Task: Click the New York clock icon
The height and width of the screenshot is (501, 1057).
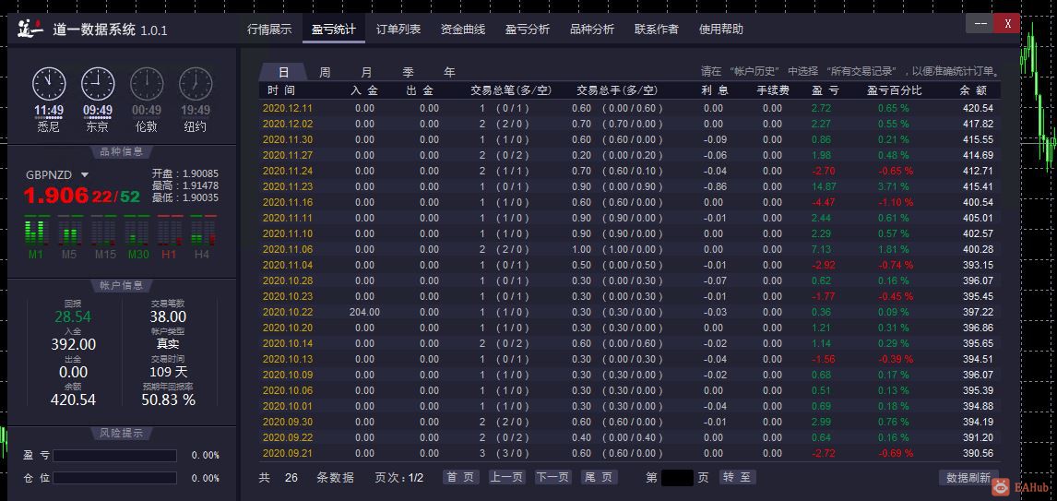Action: pyautogui.click(x=196, y=84)
